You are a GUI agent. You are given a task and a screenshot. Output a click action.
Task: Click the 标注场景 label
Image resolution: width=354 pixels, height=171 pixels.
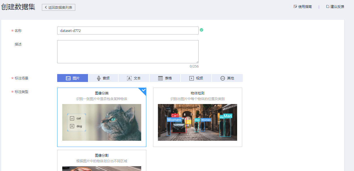pyautogui.click(x=22, y=78)
